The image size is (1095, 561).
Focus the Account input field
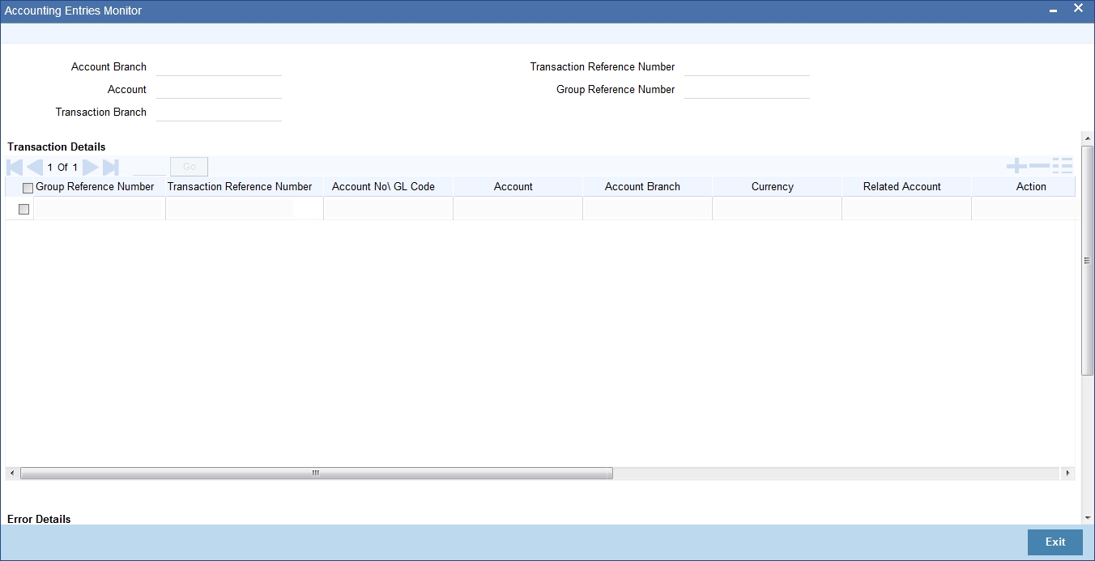[219, 89]
